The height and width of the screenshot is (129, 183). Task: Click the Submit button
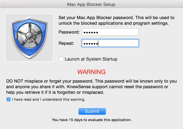tap(92, 111)
